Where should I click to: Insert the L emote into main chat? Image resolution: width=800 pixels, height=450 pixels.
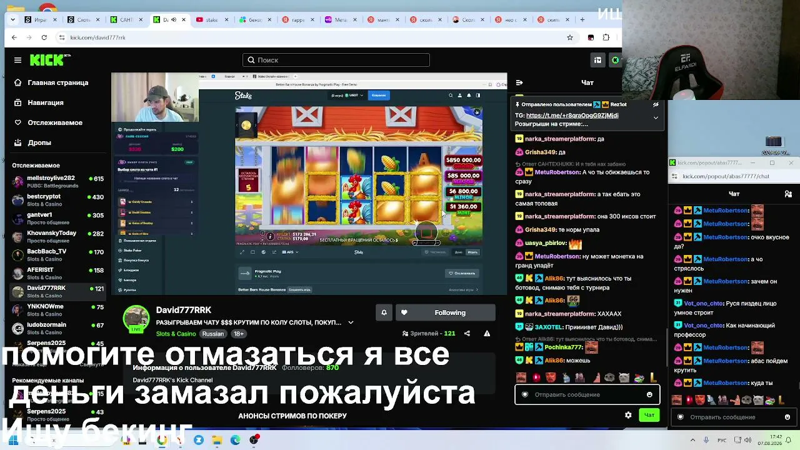(653, 377)
